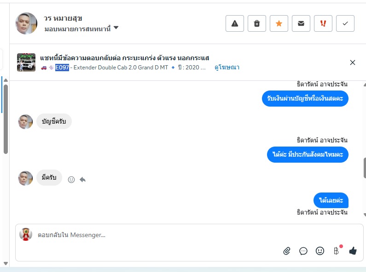Viewport: 366px width, 272px height.
Task: Click the chat scrollbar down arrow
Action: [x=364, y=215]
